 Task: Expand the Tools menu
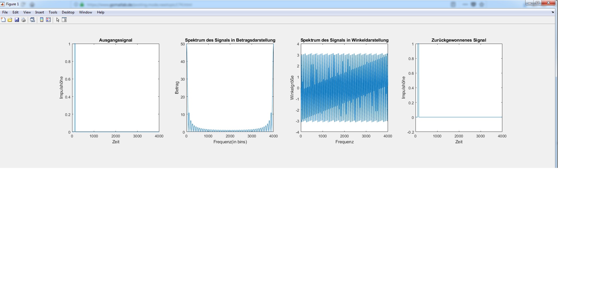[x=53, y=12]
